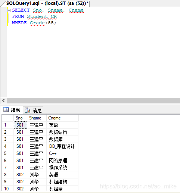Image resolution: width=180 pixels, height=193 pixels.
Task: Click the SELECT keyword in the query
Action: [x=21, y=10]
